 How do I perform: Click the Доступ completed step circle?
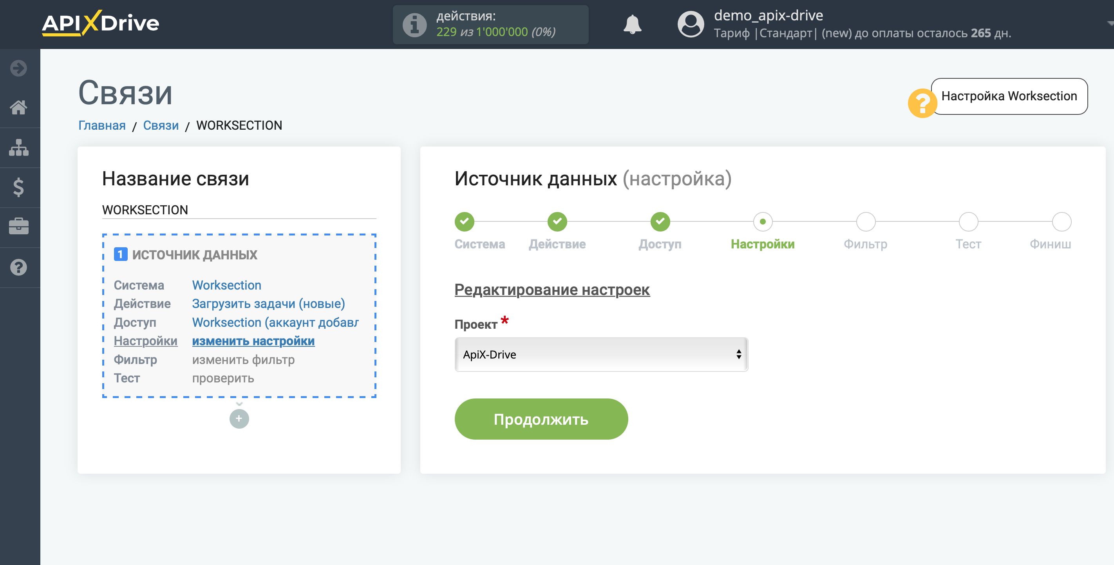pos(660,221)
